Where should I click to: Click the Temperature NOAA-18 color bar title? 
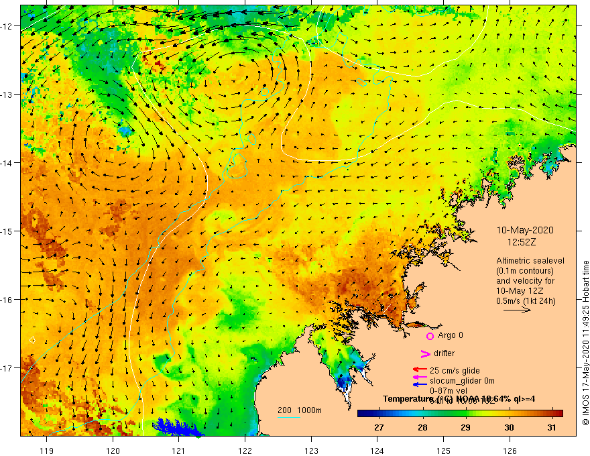pos(459,399)
